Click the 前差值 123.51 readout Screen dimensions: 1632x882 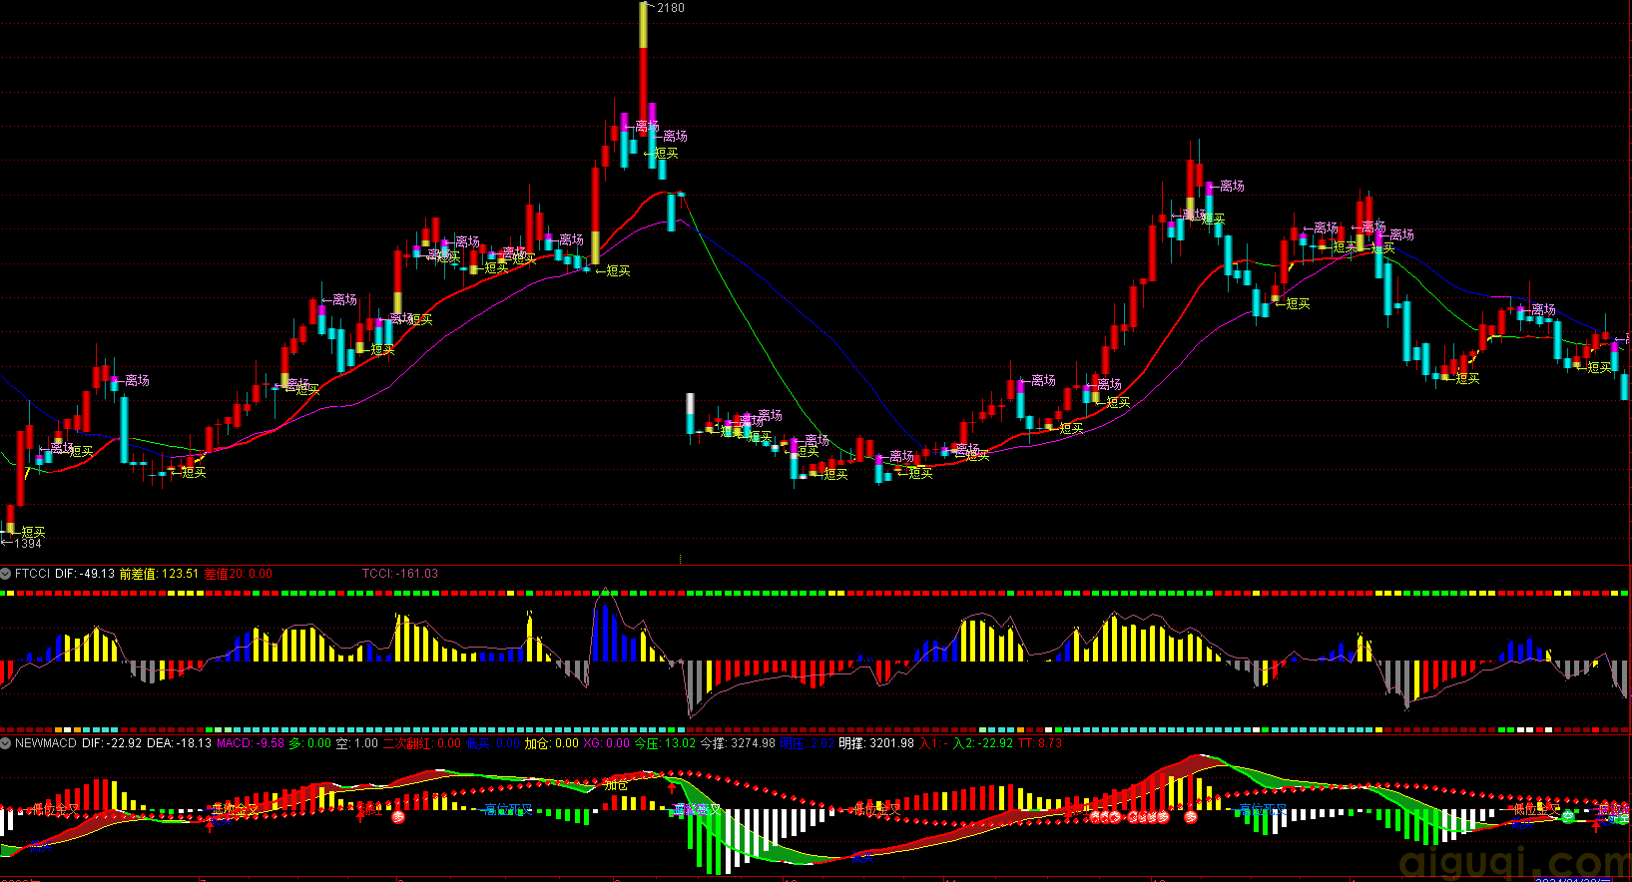click(x=160, y=574)
